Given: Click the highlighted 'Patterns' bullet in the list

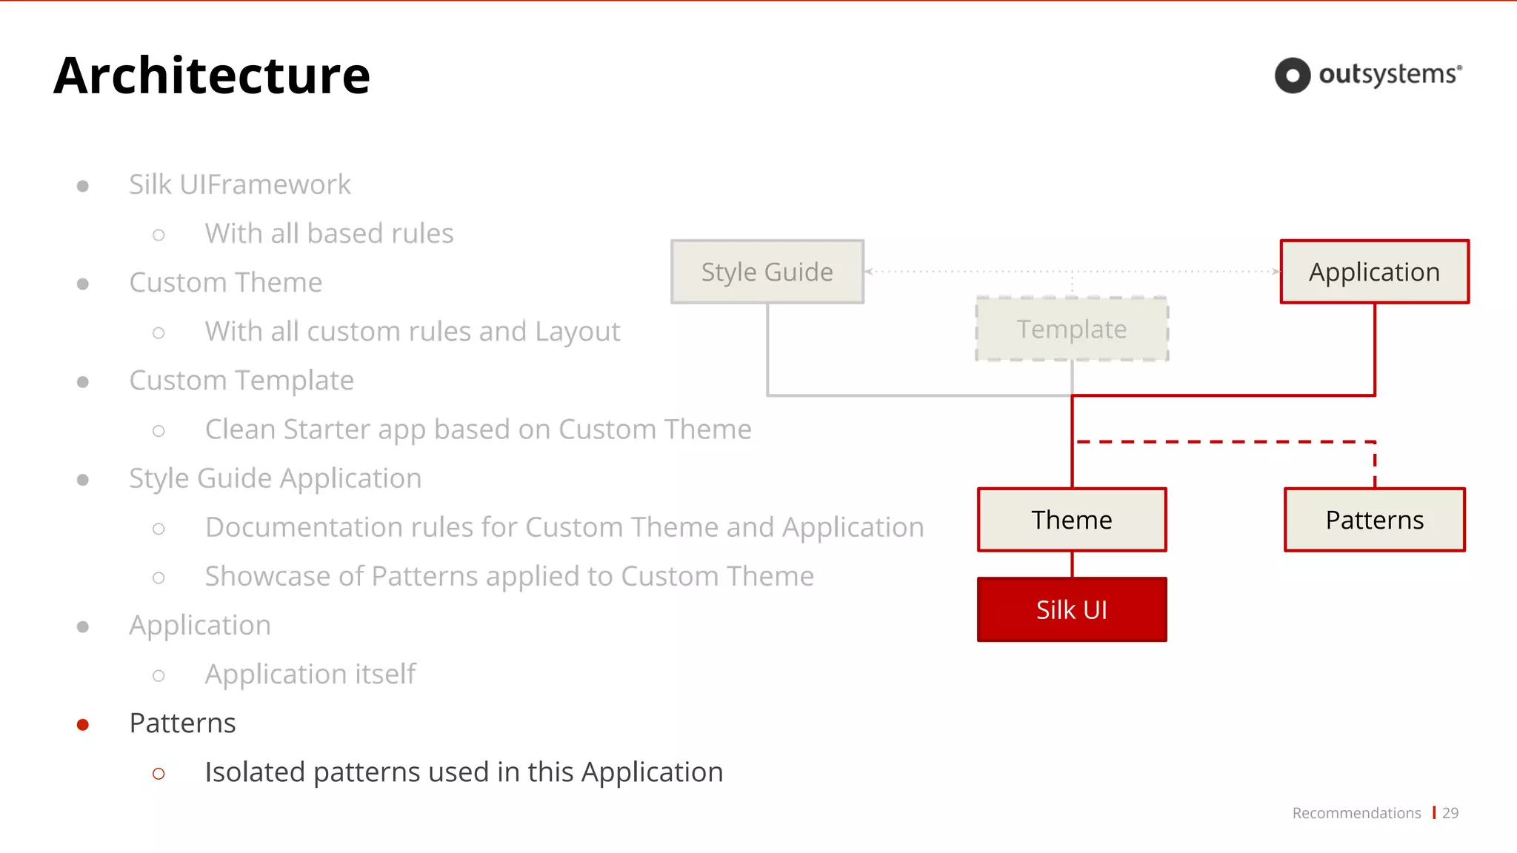Looking at the screenshot, I should [x=182, y=723].
